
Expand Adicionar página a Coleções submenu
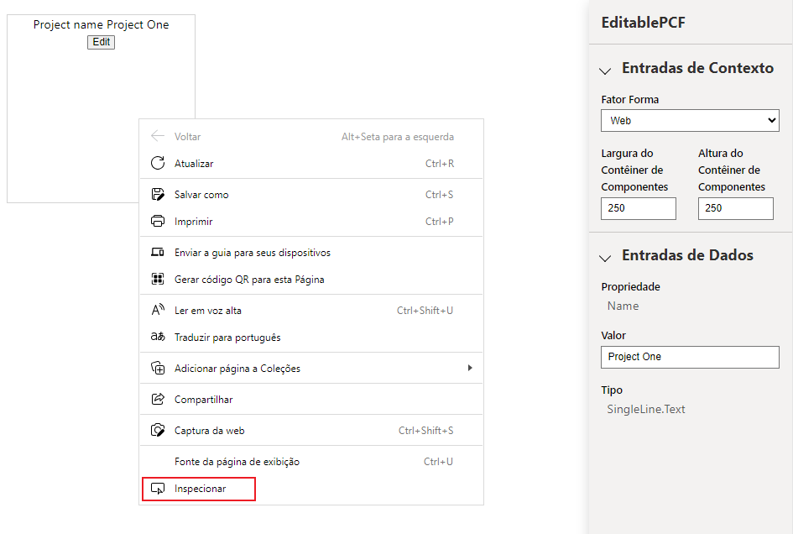point(311,368)
